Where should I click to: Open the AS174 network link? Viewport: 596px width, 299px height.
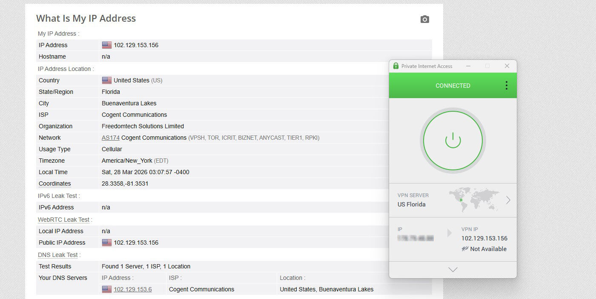click(110, 138)
